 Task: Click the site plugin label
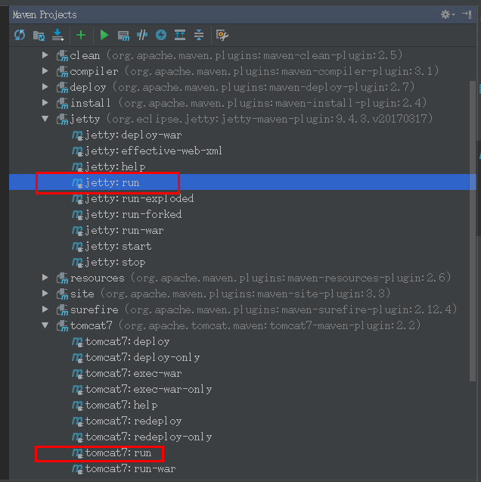[82, 294]
